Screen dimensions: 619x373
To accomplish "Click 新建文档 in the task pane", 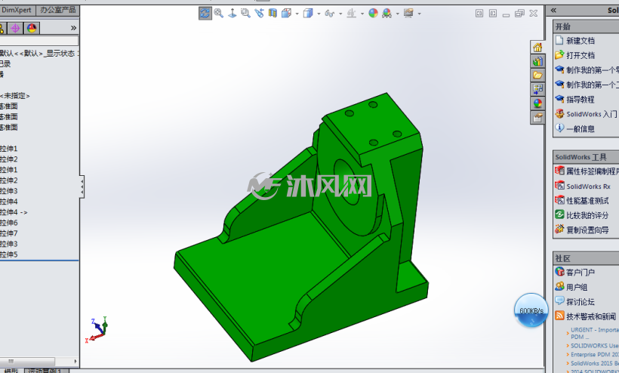I will click(x=581, y=41).
